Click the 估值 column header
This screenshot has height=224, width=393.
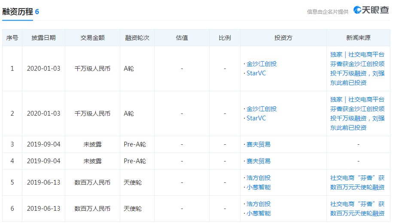pyautogui.click(x=182, y=38)
